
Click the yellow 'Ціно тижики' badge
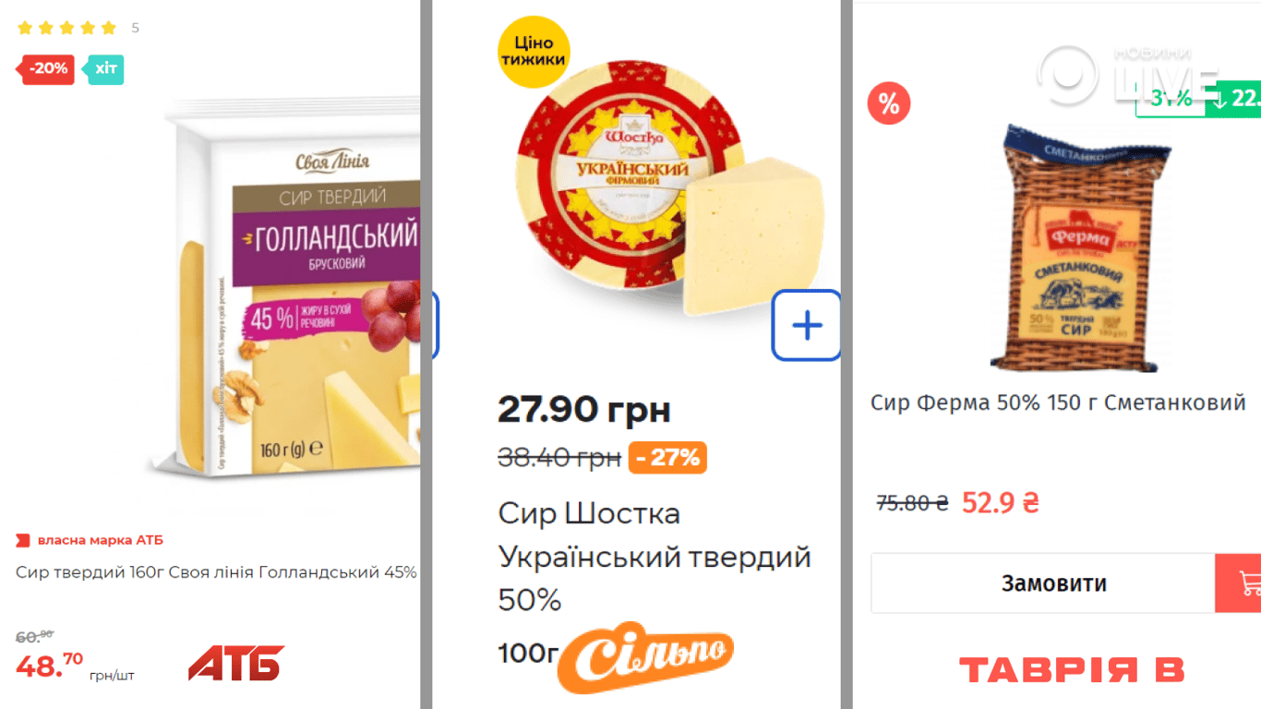tap(534, 52)
